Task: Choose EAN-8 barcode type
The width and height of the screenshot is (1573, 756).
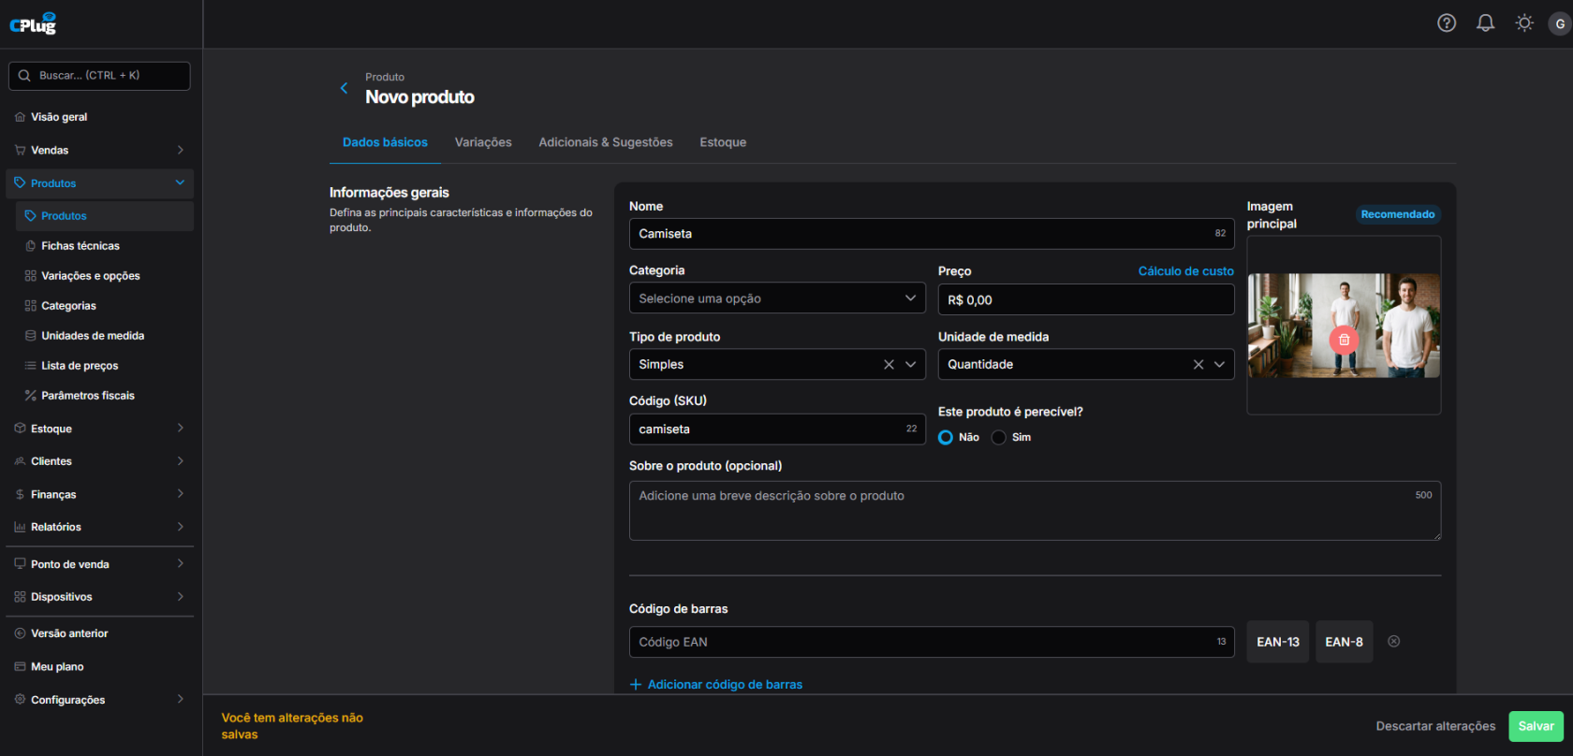Action: [1344, 642]
